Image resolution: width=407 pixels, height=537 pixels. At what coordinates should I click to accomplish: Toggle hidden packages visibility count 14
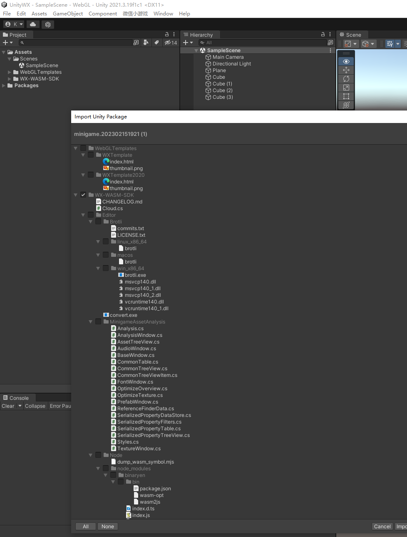coord(171,43)
